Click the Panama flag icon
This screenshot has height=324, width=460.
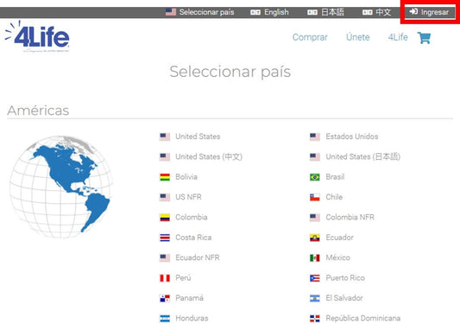point(165,298)
